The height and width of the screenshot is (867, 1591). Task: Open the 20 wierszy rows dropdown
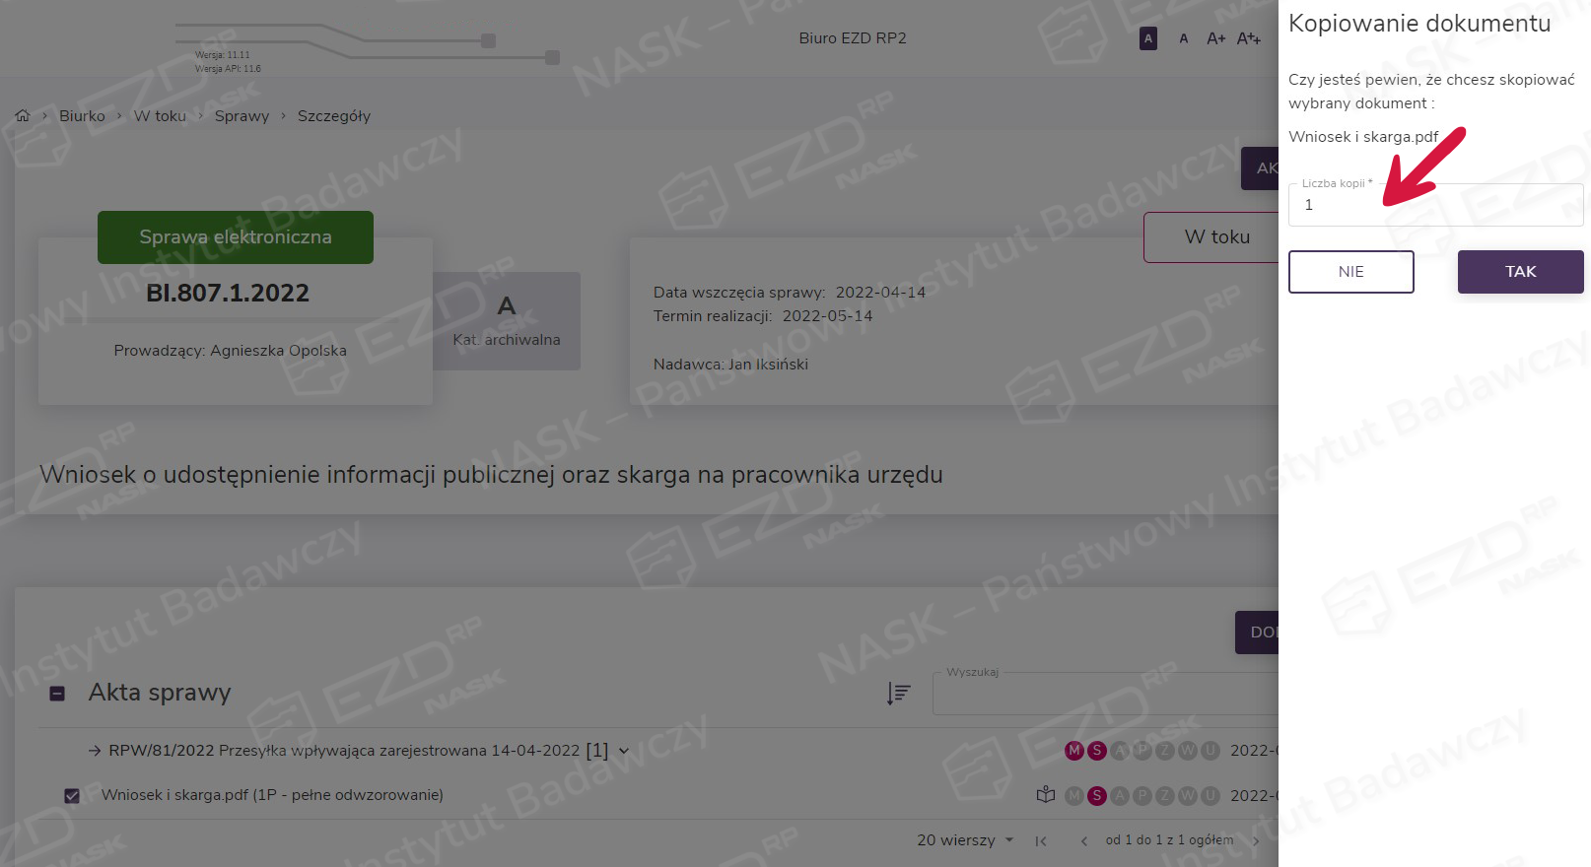[965, 840]
